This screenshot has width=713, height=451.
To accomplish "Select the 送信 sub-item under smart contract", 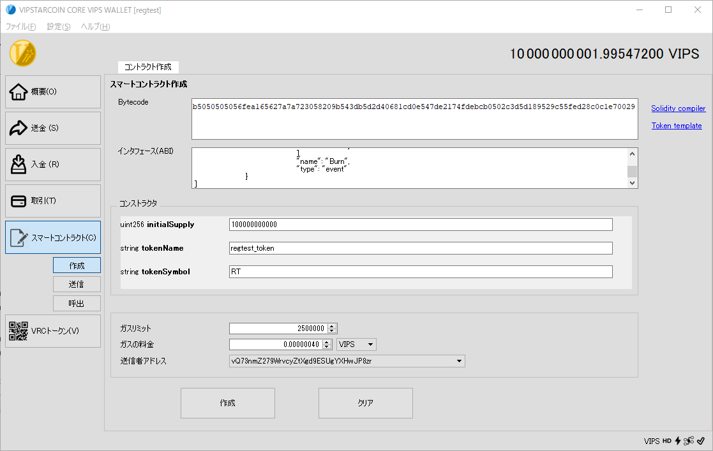I will click(77, 284).
